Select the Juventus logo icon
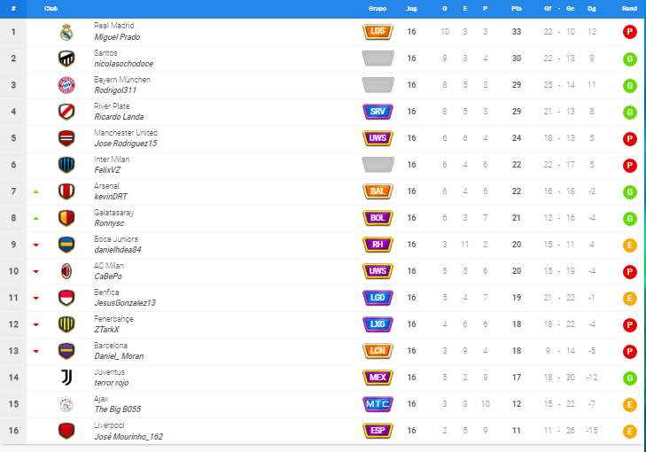This screenshot has width=646, height=452. [x=66, y=378]
